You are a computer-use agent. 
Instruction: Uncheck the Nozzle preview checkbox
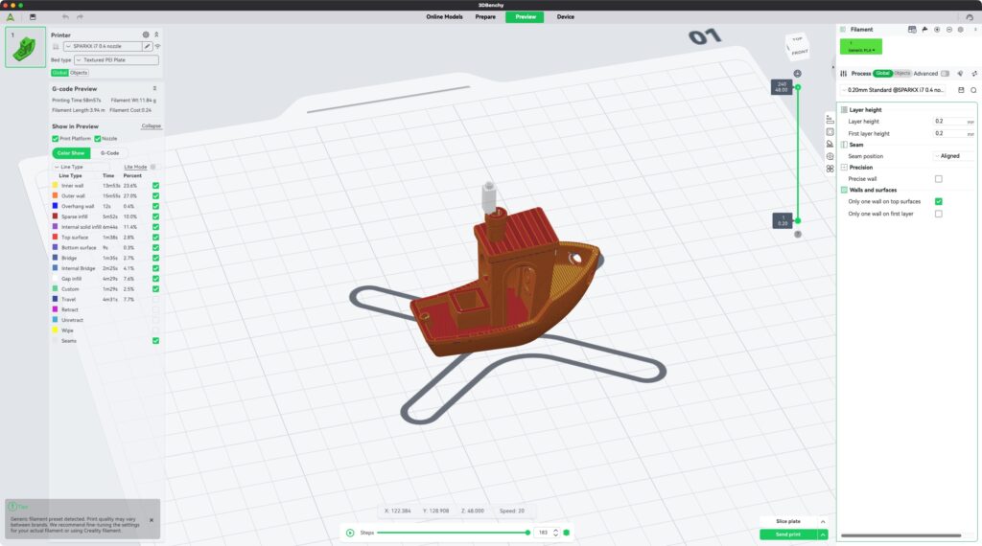[x=98, y=139]
